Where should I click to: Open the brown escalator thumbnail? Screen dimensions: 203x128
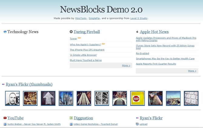point(84,98)
